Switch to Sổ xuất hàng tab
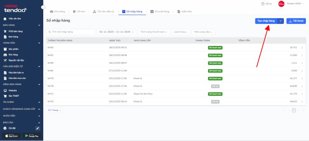The height and width of the screenshot is (141, 309). pos(160,12)
